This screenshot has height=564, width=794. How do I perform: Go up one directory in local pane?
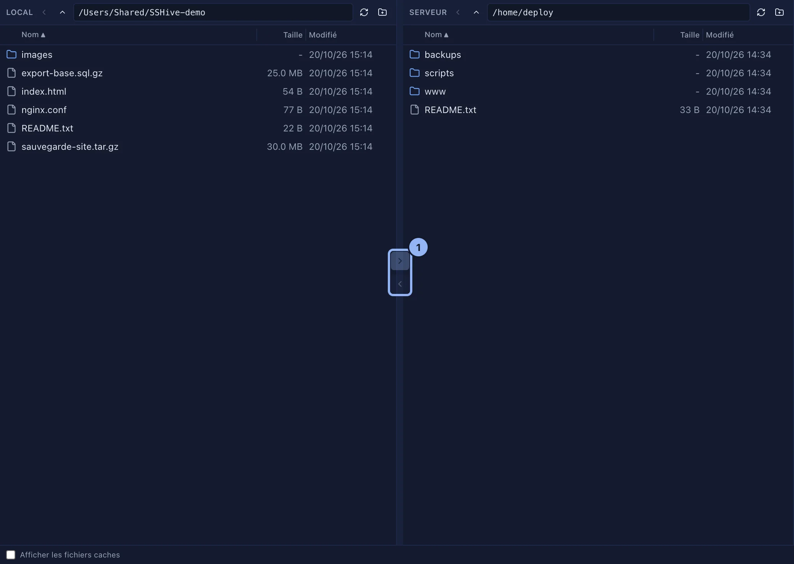[x=62, y=12]
